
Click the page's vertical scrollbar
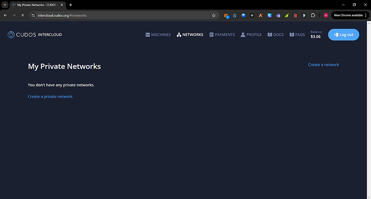pyautogui.click(x=369, y=110)
